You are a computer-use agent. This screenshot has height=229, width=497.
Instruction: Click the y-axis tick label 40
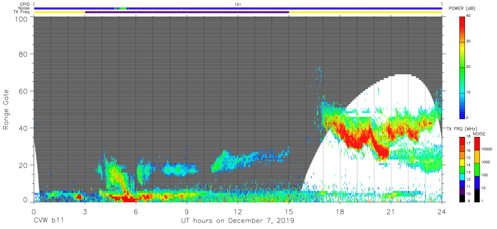point(23,128)
